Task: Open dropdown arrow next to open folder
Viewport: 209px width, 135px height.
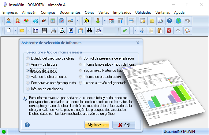Action: (x=29, y=31)
